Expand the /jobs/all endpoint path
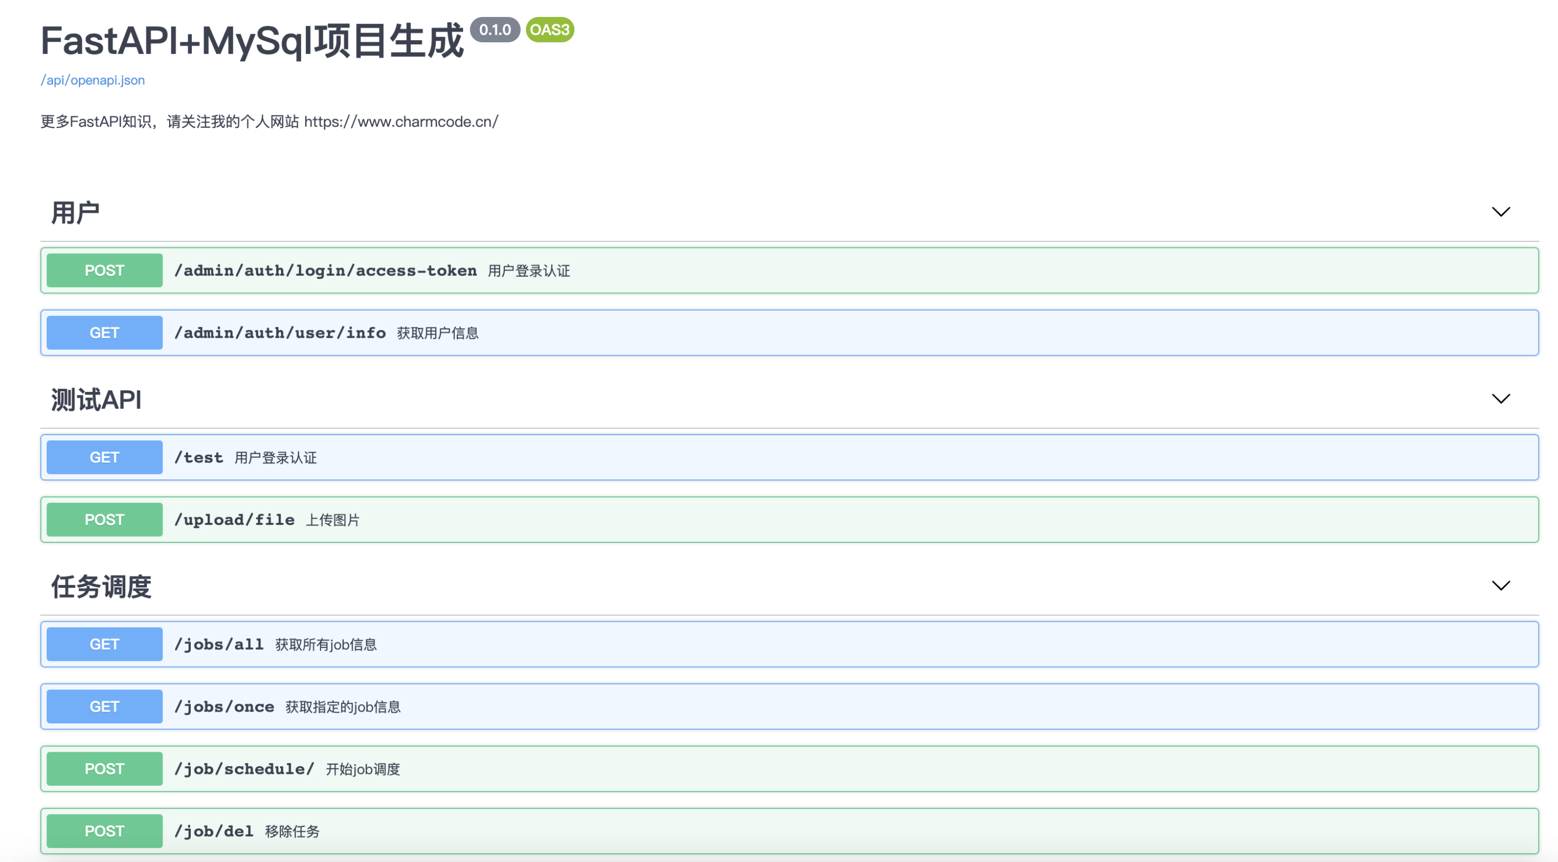1558x862 pixels. click(219, 644)
